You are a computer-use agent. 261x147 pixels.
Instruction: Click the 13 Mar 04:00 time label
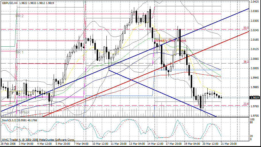pos(137,143)
